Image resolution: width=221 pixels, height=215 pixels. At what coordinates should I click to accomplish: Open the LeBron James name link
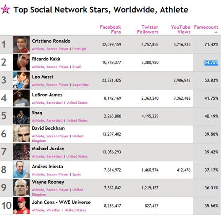(47, 95)
